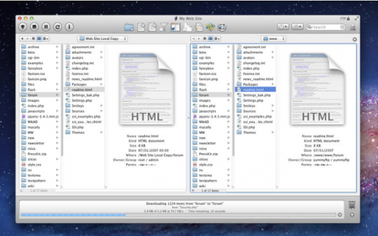The height and width of the screenshot is (236, 378).
Task: Open the clock history dropdown in toolbar
Action: point(283,26)
